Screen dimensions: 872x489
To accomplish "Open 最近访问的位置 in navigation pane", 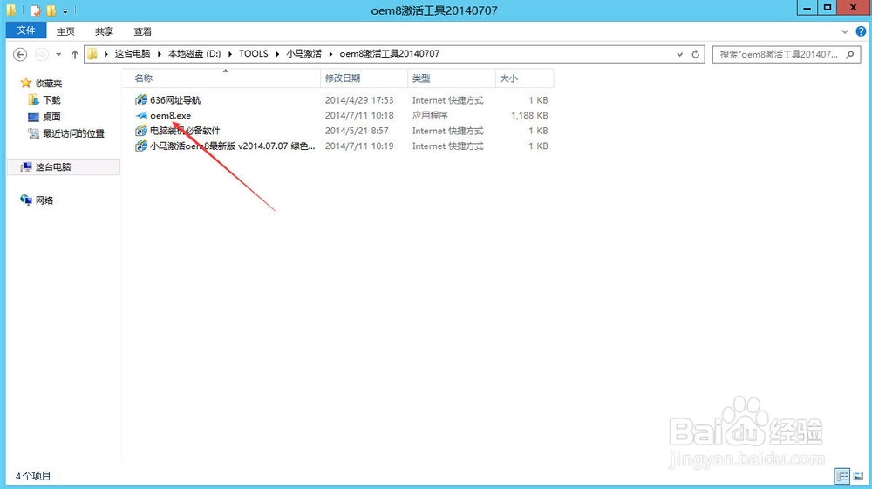I will click(x=73, y=133).
